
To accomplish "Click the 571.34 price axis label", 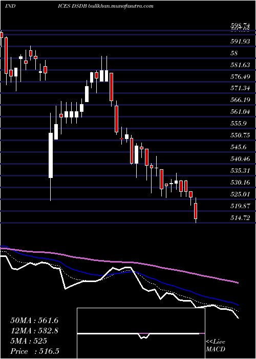I will pyautogui.click(x=240, y=88).
